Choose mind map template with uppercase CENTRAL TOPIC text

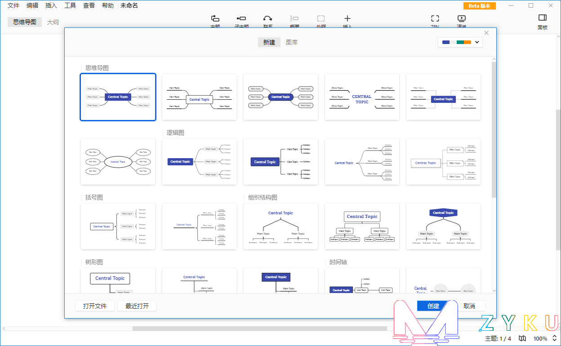coord(362,97)
